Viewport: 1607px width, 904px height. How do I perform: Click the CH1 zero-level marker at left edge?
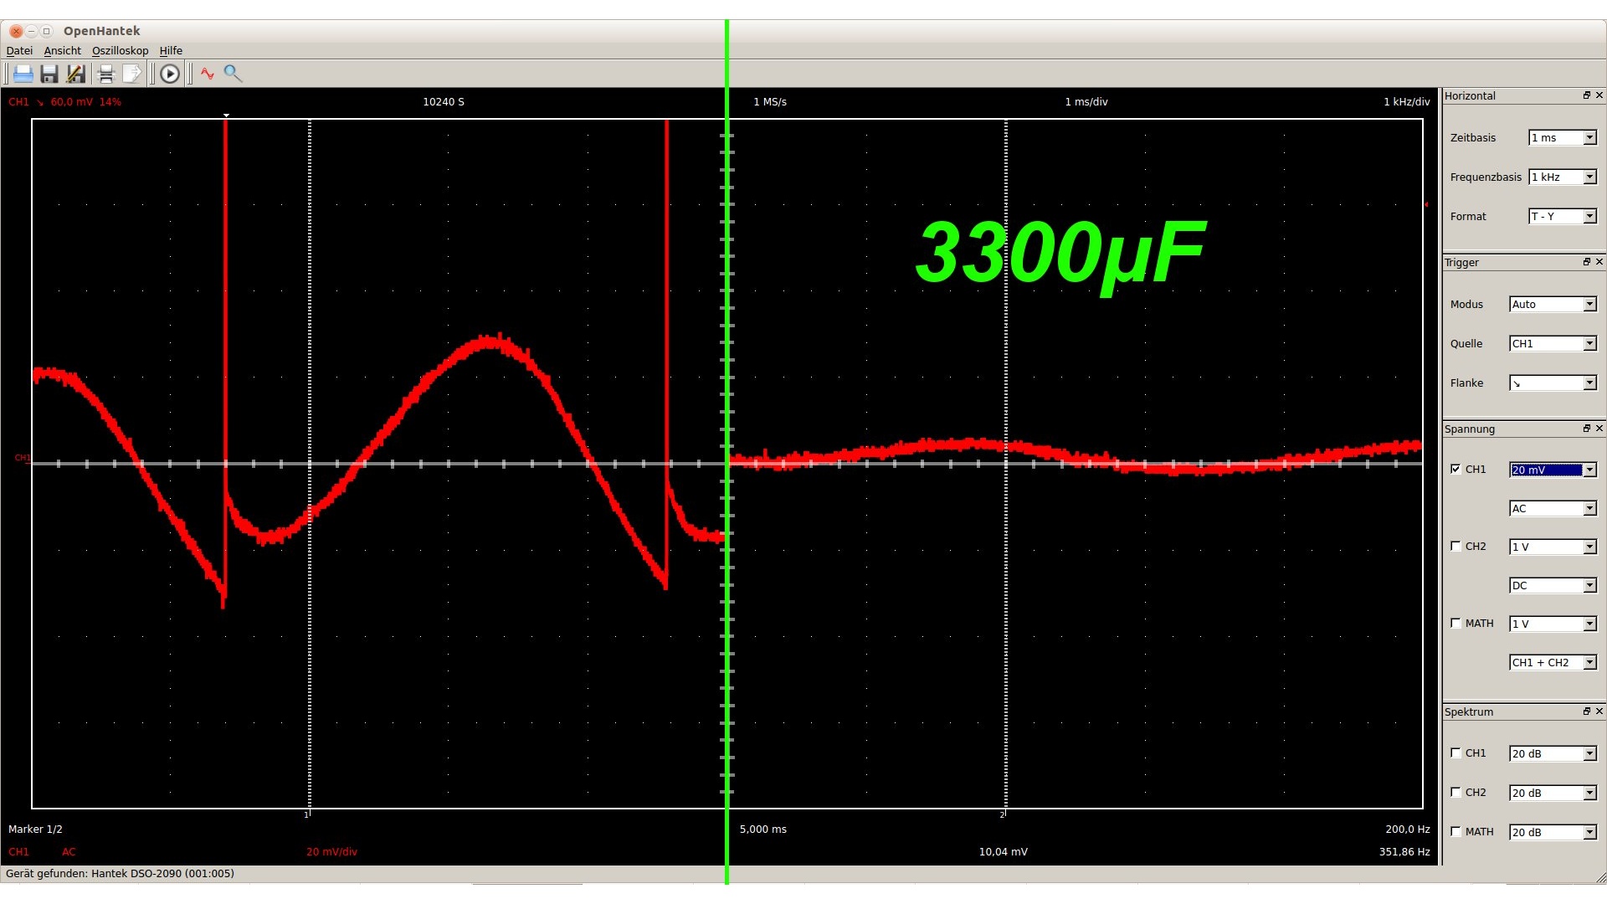click(22, 458)
